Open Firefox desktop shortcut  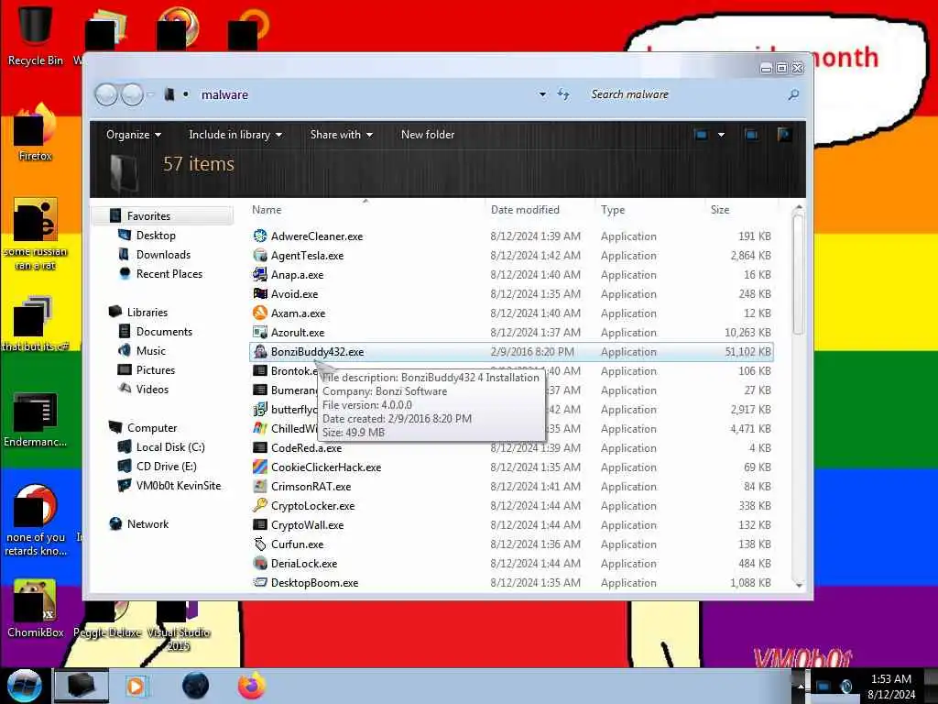coord(35,133)
